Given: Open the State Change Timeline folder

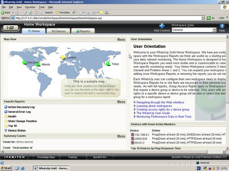Looking at the screenshot, I should [x=22, y=121].
